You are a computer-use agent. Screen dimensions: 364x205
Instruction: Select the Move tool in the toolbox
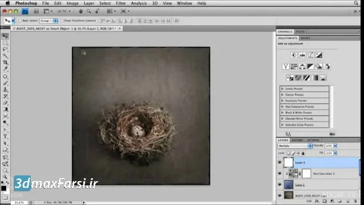(x=5, y=36)
